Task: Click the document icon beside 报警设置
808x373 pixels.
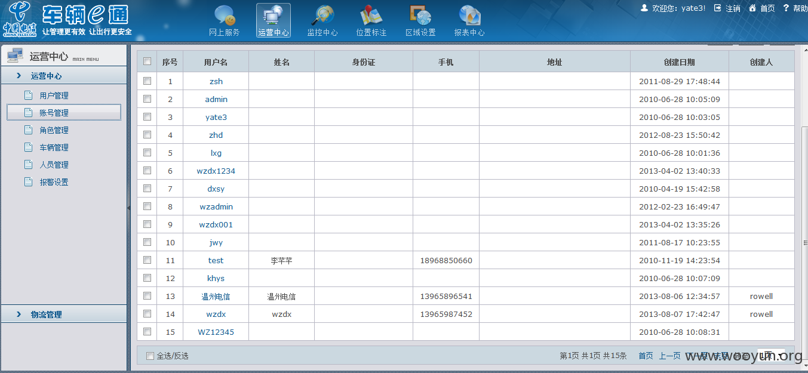Action: pos(28,181)
